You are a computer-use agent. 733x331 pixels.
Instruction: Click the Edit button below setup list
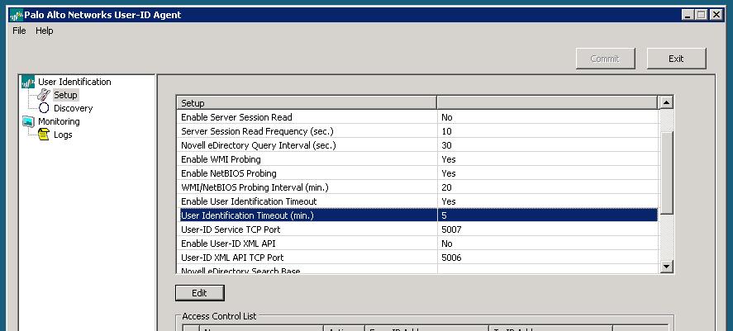[200, 293]
